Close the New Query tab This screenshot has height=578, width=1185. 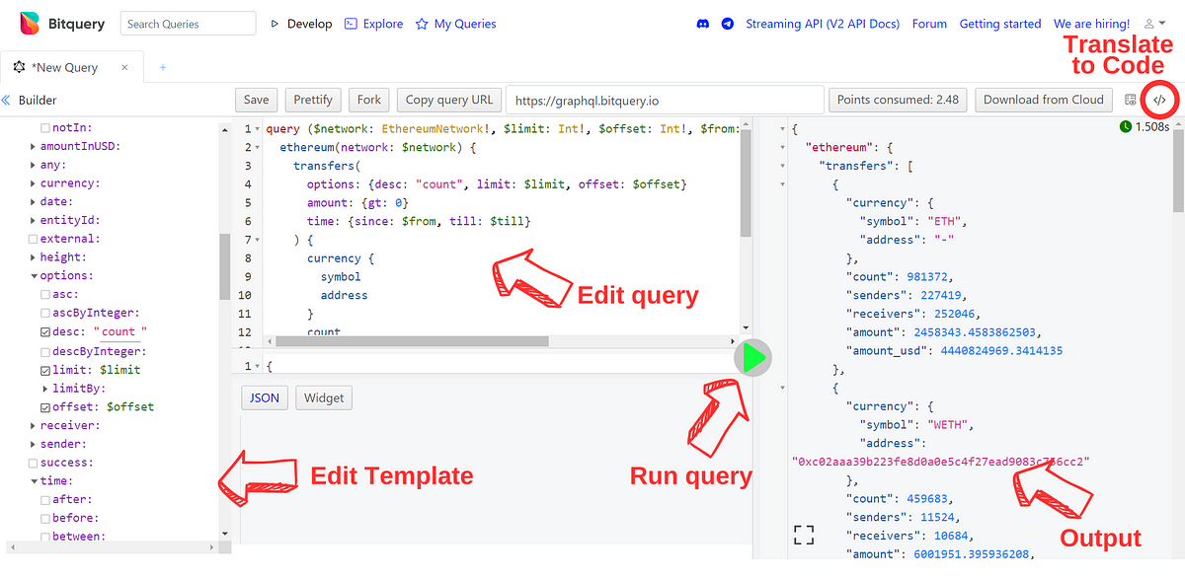(124, 67)
